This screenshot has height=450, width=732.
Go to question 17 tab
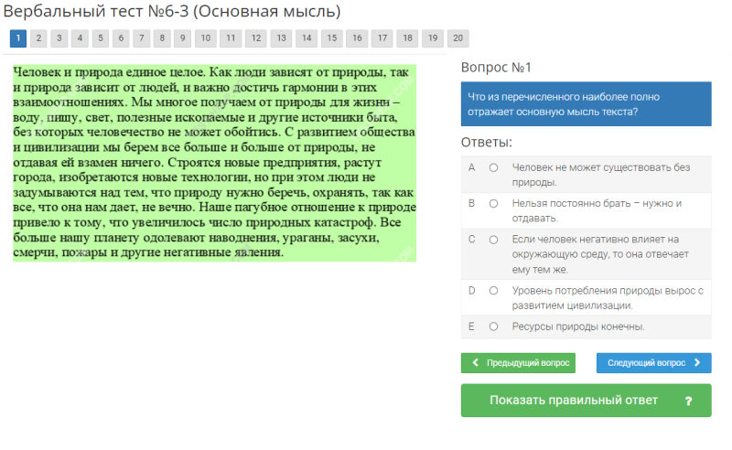pyautogui.click(x=382, y=38)
